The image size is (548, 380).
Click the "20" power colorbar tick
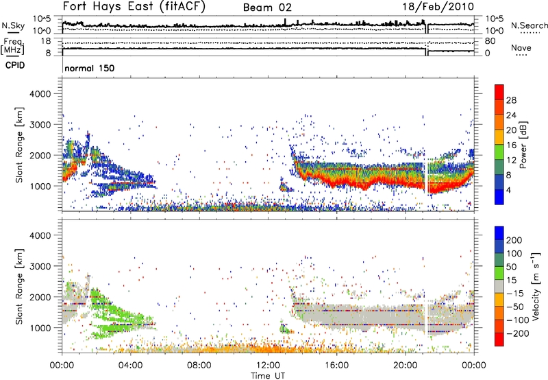coord(511,130)
